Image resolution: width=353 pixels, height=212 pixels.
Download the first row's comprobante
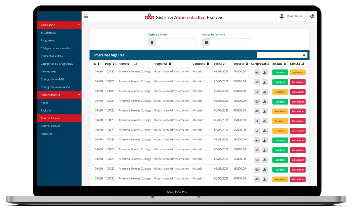click(x=265, y=72)
